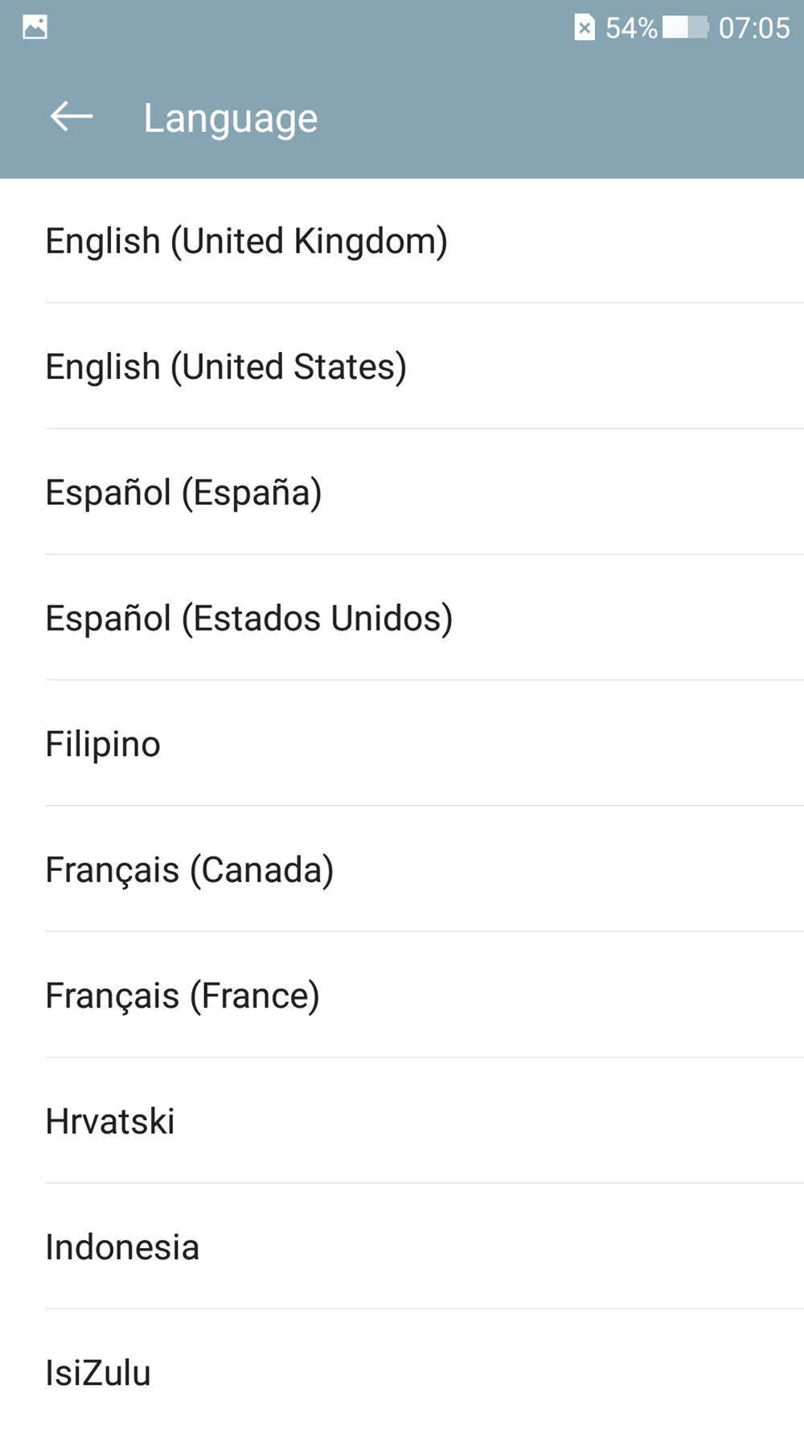804x1429 pixels.
Task: Select Filipino language
Action: pos(402,744)
